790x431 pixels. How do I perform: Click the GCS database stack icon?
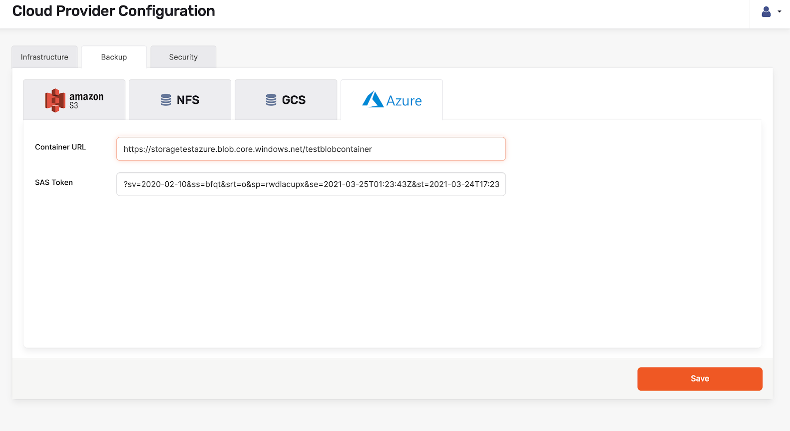[271, 100]
